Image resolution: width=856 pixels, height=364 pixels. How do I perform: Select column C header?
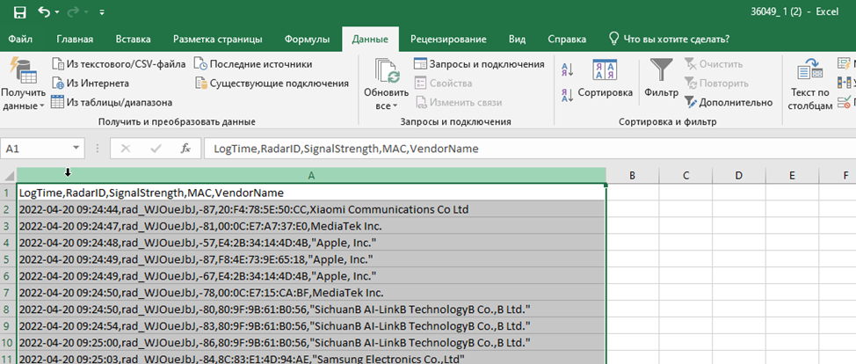pos(686,176)
